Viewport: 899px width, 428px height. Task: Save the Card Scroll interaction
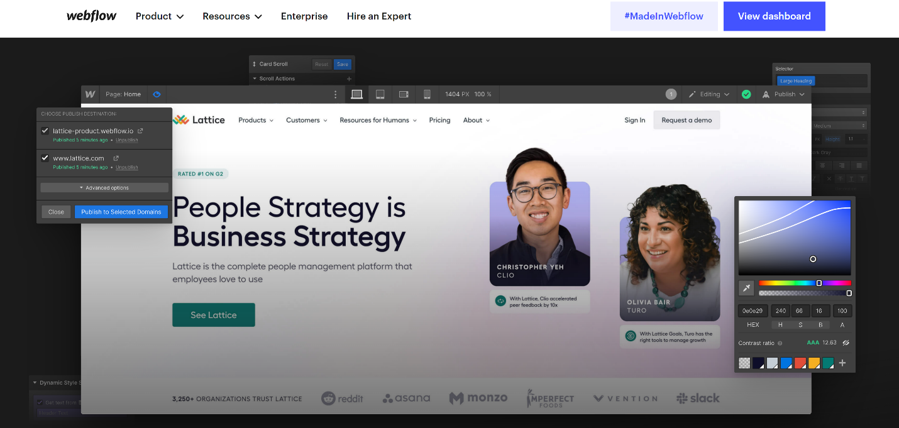(343, 64)
